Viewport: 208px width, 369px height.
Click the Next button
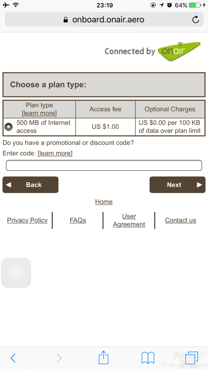pyautogui.click(x=177, y=185)
